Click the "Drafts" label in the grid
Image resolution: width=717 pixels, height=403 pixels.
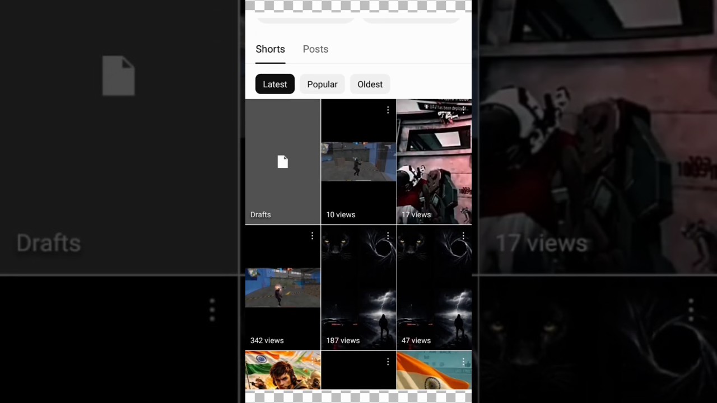click(x=260, y=214)
